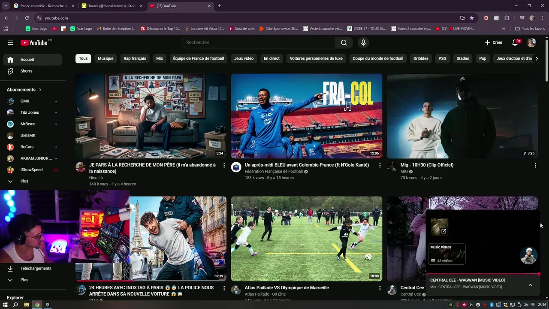Open a new browser tab
Viewport: 549px width, 309px height.
tap(219, 6)
